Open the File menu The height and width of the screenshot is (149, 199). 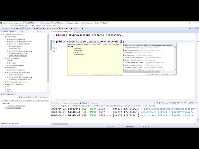(2, 26)
